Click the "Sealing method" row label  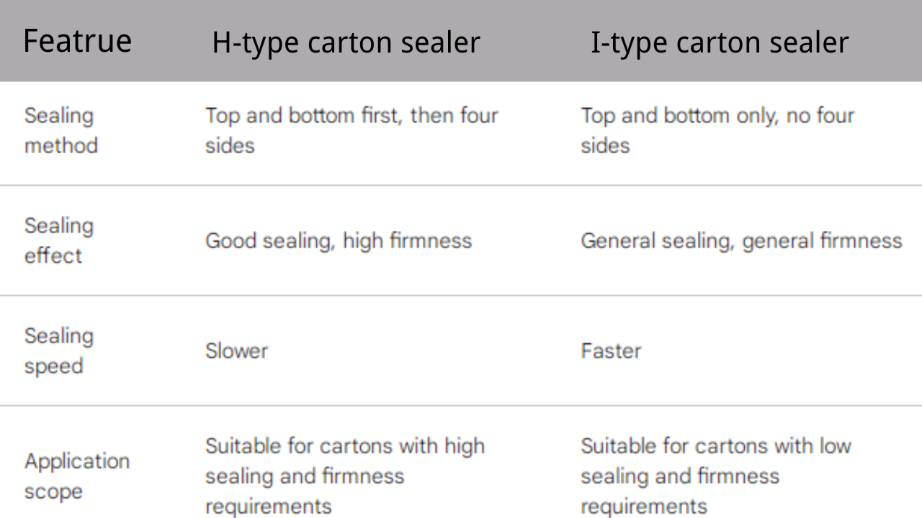coord(61,130)
